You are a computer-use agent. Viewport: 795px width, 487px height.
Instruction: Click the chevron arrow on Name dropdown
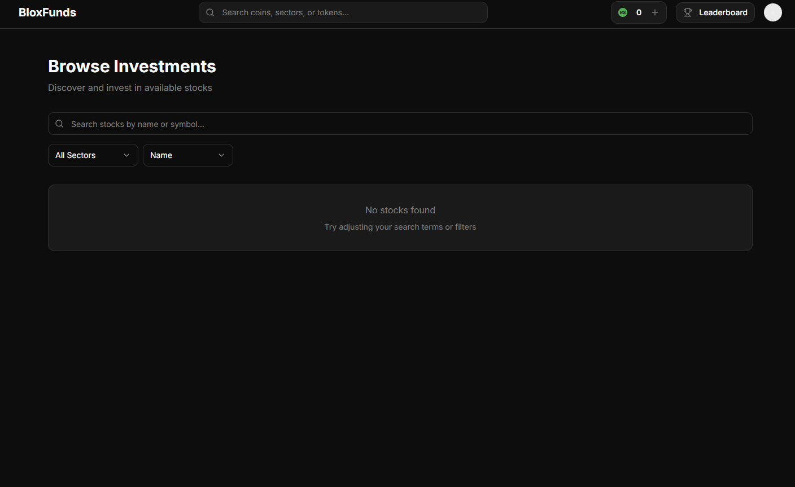coord(221,155)
